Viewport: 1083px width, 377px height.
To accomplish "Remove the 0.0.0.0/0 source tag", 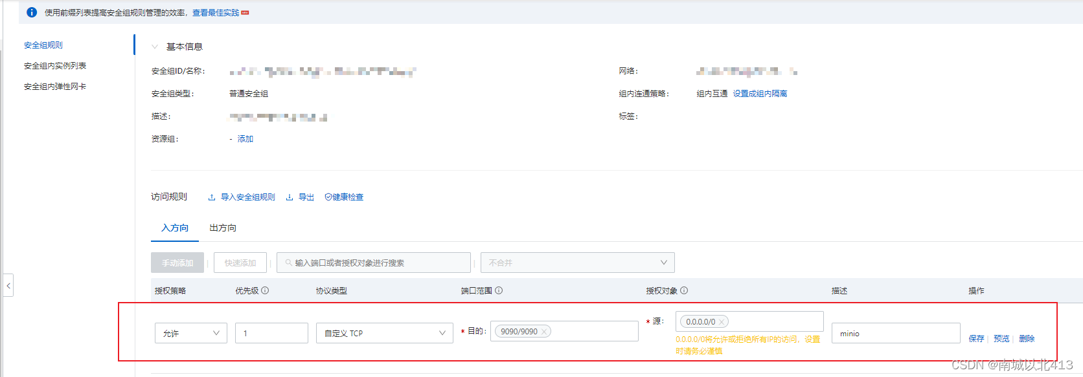I will [x=722, y=322].
